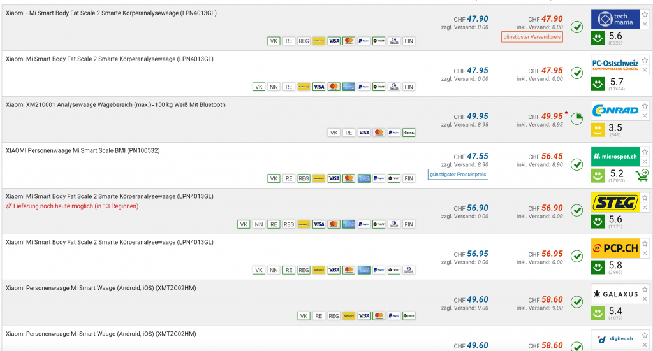Click the NN badge in the PCP.CH row
The image size is (653, 351).
[274, 270]
